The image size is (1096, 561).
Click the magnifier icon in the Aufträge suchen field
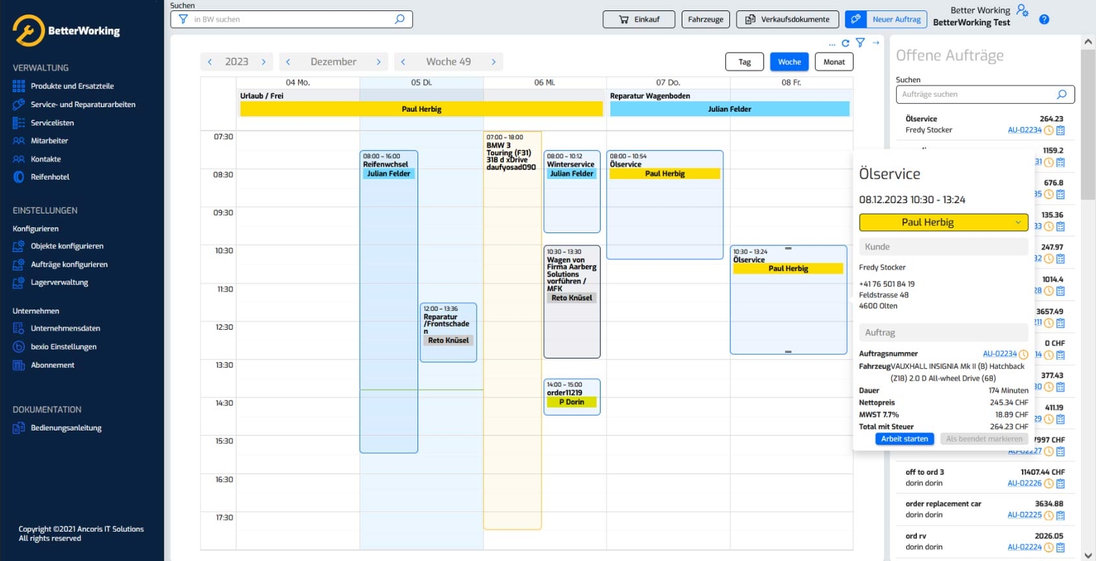coord(1062,94)
